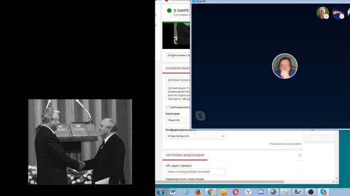Click the scroll-right arrow in browser window
350x196 pixels.
(x=333, y=181)
